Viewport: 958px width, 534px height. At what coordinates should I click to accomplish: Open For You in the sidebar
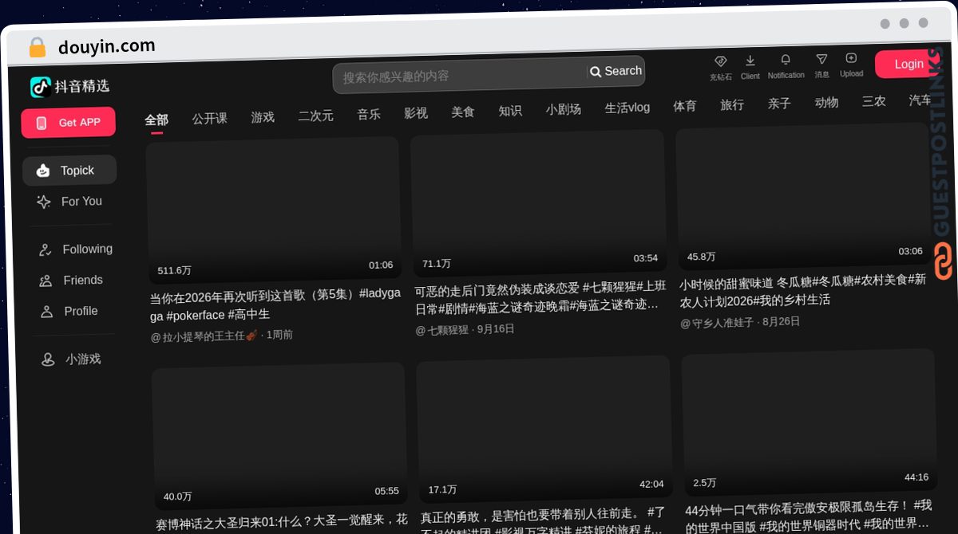pyautogui.click(x=70, y=202)
